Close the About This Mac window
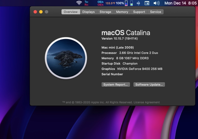 (35, 12)
